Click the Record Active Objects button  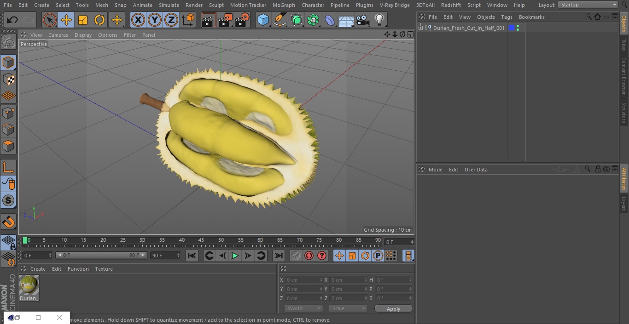tap(296, 256)
